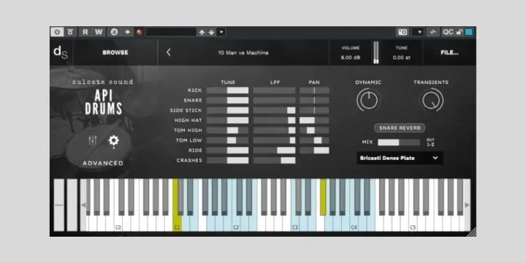The image size is (526, 263).
Task: Click the round A/B compare icon
Action: (x=114, y=32)
